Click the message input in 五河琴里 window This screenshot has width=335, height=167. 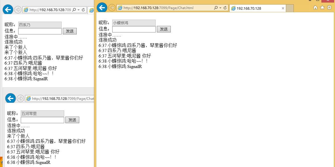43,120
